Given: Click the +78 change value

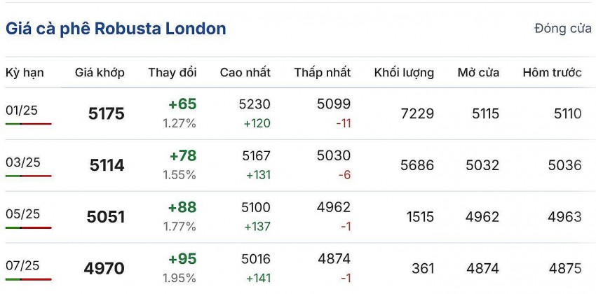Looking at the screenshot, I should (x=182, y=156).
